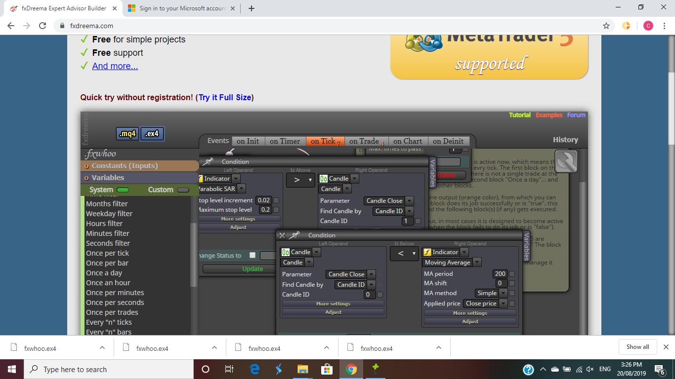The width and height of the screenshot is (675, 379).
Task: Tick the Change Status to checkbox
Action: (253, 255)
